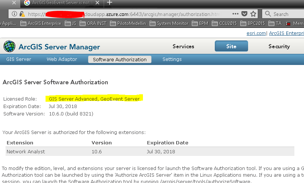Open the PilotoMedellin bookmark folder
Screen dimensions: 304x183
128,23
